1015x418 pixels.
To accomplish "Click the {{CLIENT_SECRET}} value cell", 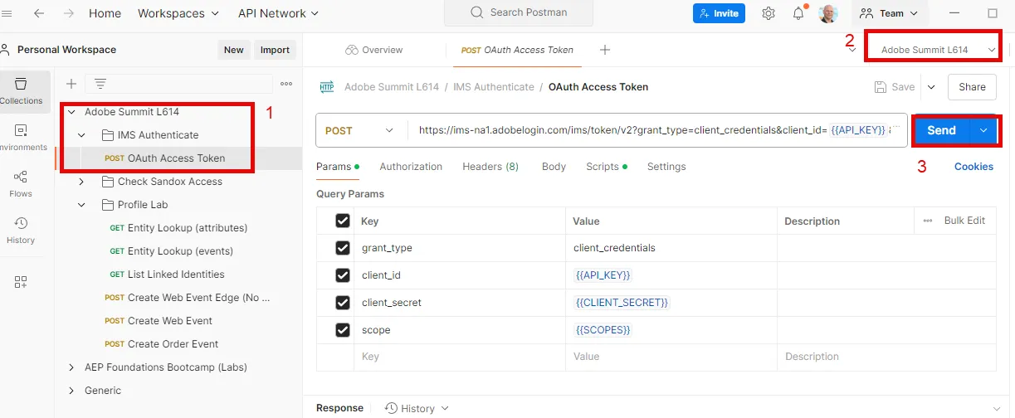I will (x=672, y=303).
